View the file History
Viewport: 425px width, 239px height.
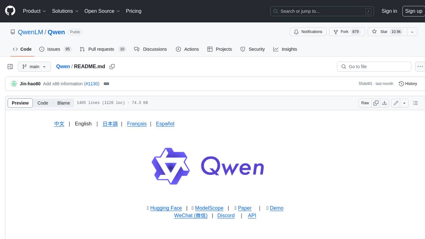pyautogui.click(x=408, y=84)
